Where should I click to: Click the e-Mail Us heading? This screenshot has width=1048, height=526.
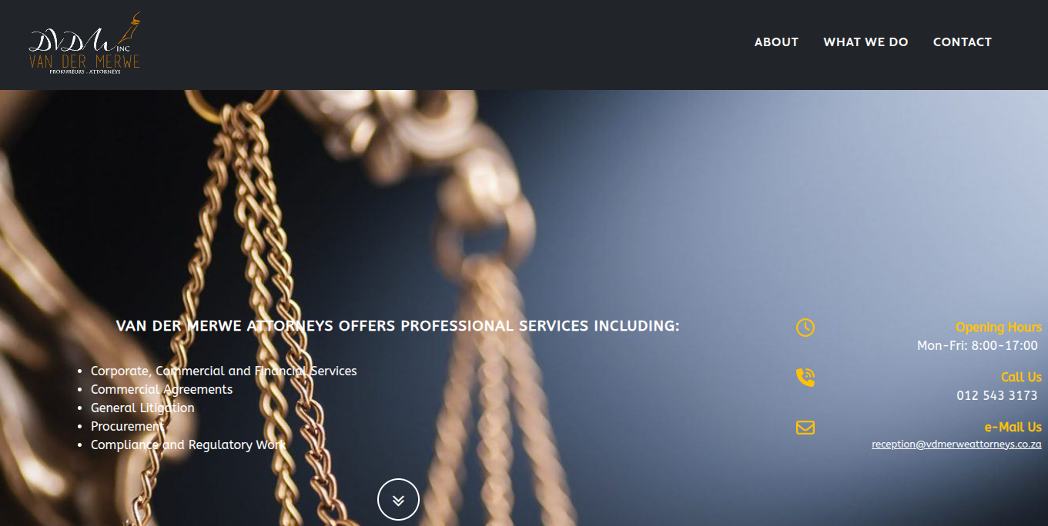point(1013,427)
